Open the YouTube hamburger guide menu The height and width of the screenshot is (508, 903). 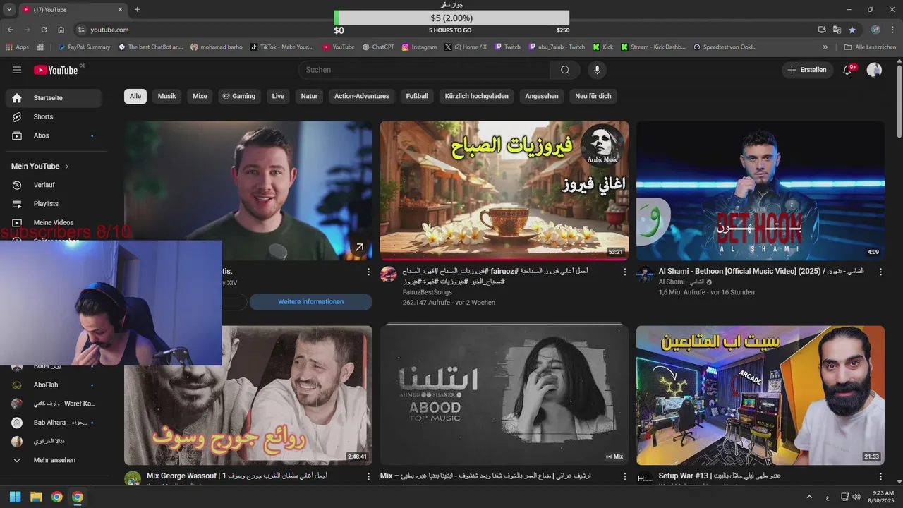(17, 70)
